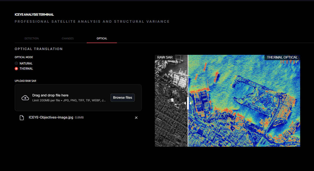
Task: Grab the image comparison slider handle
Action: (188, 103)
